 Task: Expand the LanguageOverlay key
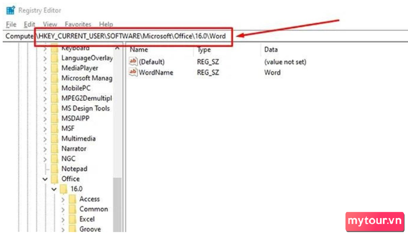click(45, 58)
